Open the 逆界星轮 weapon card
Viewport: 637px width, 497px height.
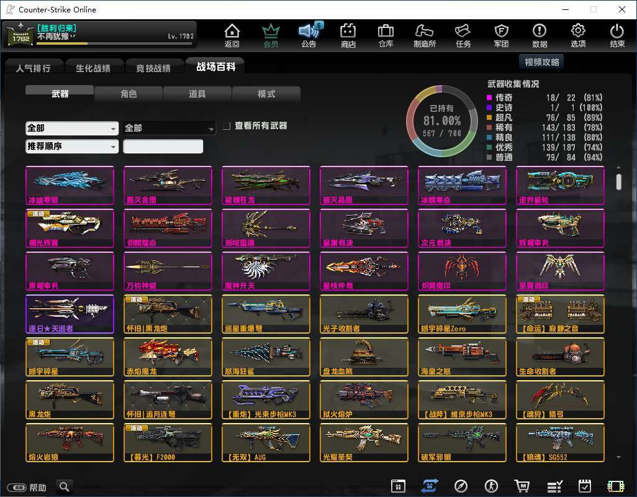(560, 185)
